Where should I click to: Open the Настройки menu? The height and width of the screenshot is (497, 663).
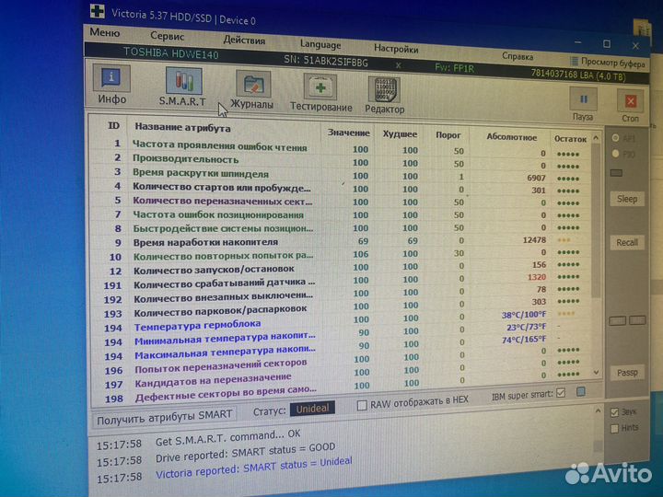tap(396, 49)
